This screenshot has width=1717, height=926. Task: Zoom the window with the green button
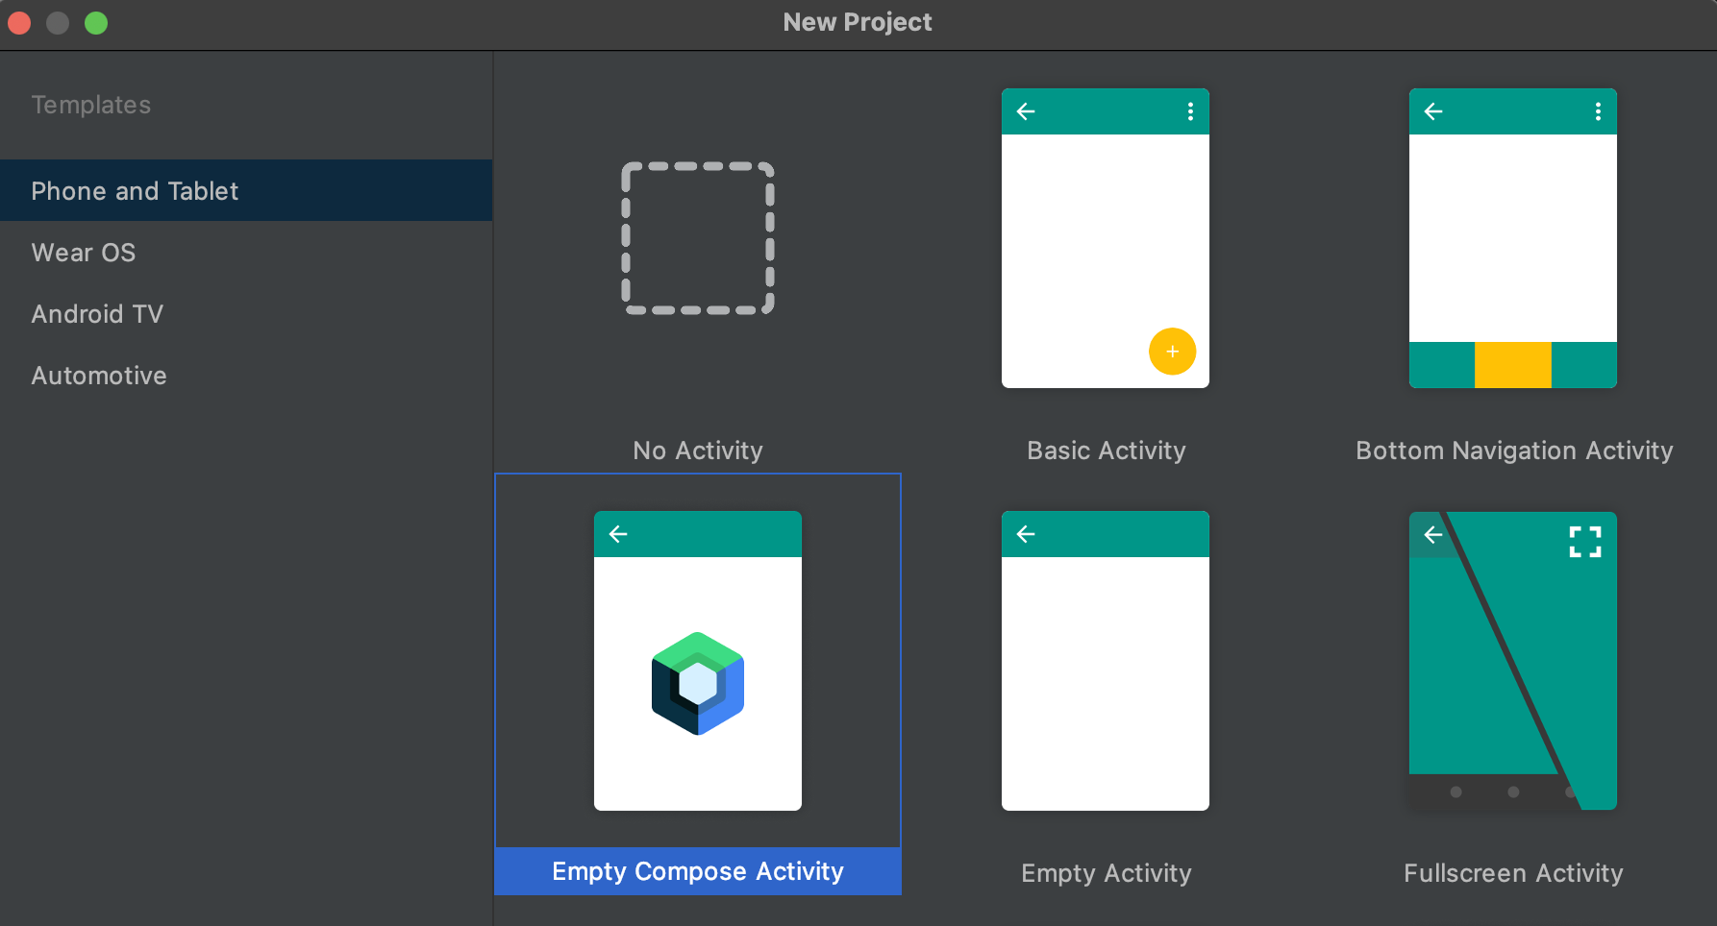tap(96, 23)
